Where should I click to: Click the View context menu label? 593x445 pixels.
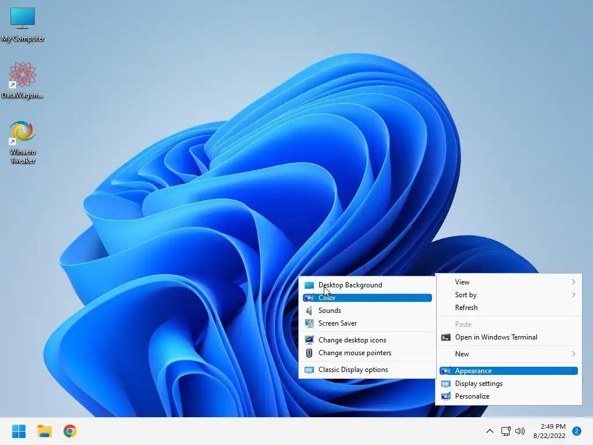pos(462,282)
